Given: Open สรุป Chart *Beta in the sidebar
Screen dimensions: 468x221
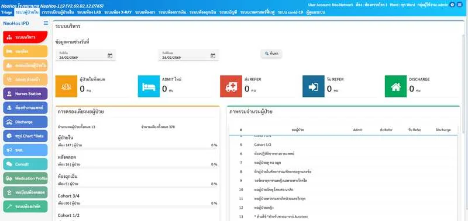Looking at the screenshot, I should coord(25,136).
